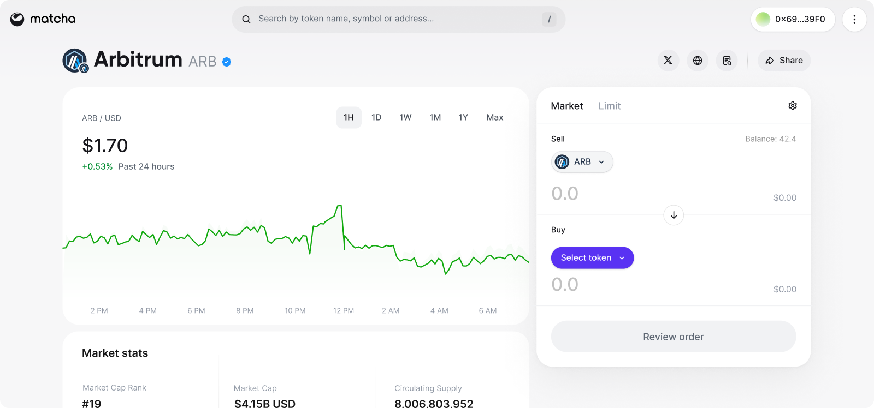Click the buy amount field
Screen dimensions: 874x408
[x=565, y=285]
